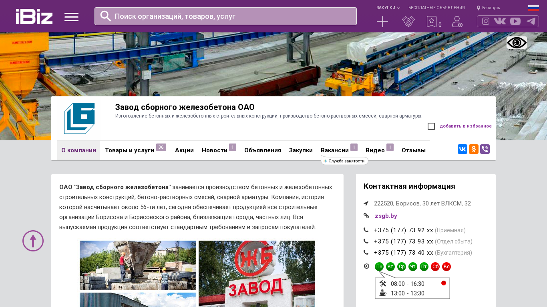547x307 pixels.
Task: Click the phone icon for Отдел сбыта
Action: [x=366, y=241]
